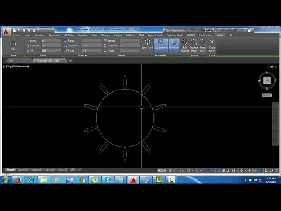The width and height of the screenshot is (281, 211).
Task: Click the taskbar clock showing time and date
Action: (271, 180)
